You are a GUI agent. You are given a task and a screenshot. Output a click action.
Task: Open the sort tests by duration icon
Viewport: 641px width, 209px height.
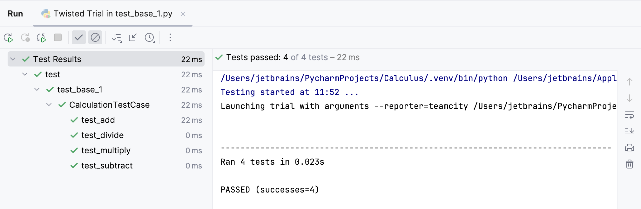117,37
